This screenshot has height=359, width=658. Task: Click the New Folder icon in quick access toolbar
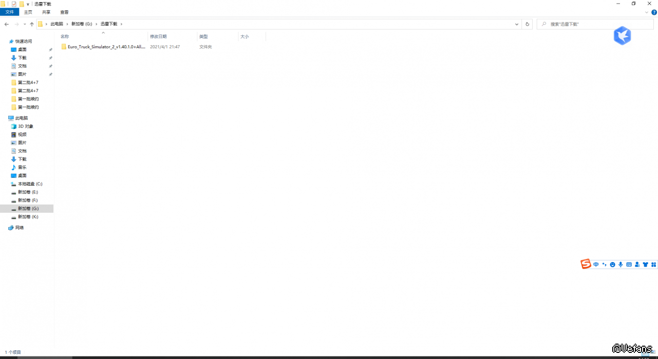pyautogui.click(x=22, y=4)
